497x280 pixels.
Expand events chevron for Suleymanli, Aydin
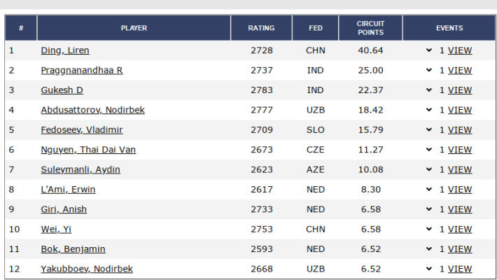428,169
